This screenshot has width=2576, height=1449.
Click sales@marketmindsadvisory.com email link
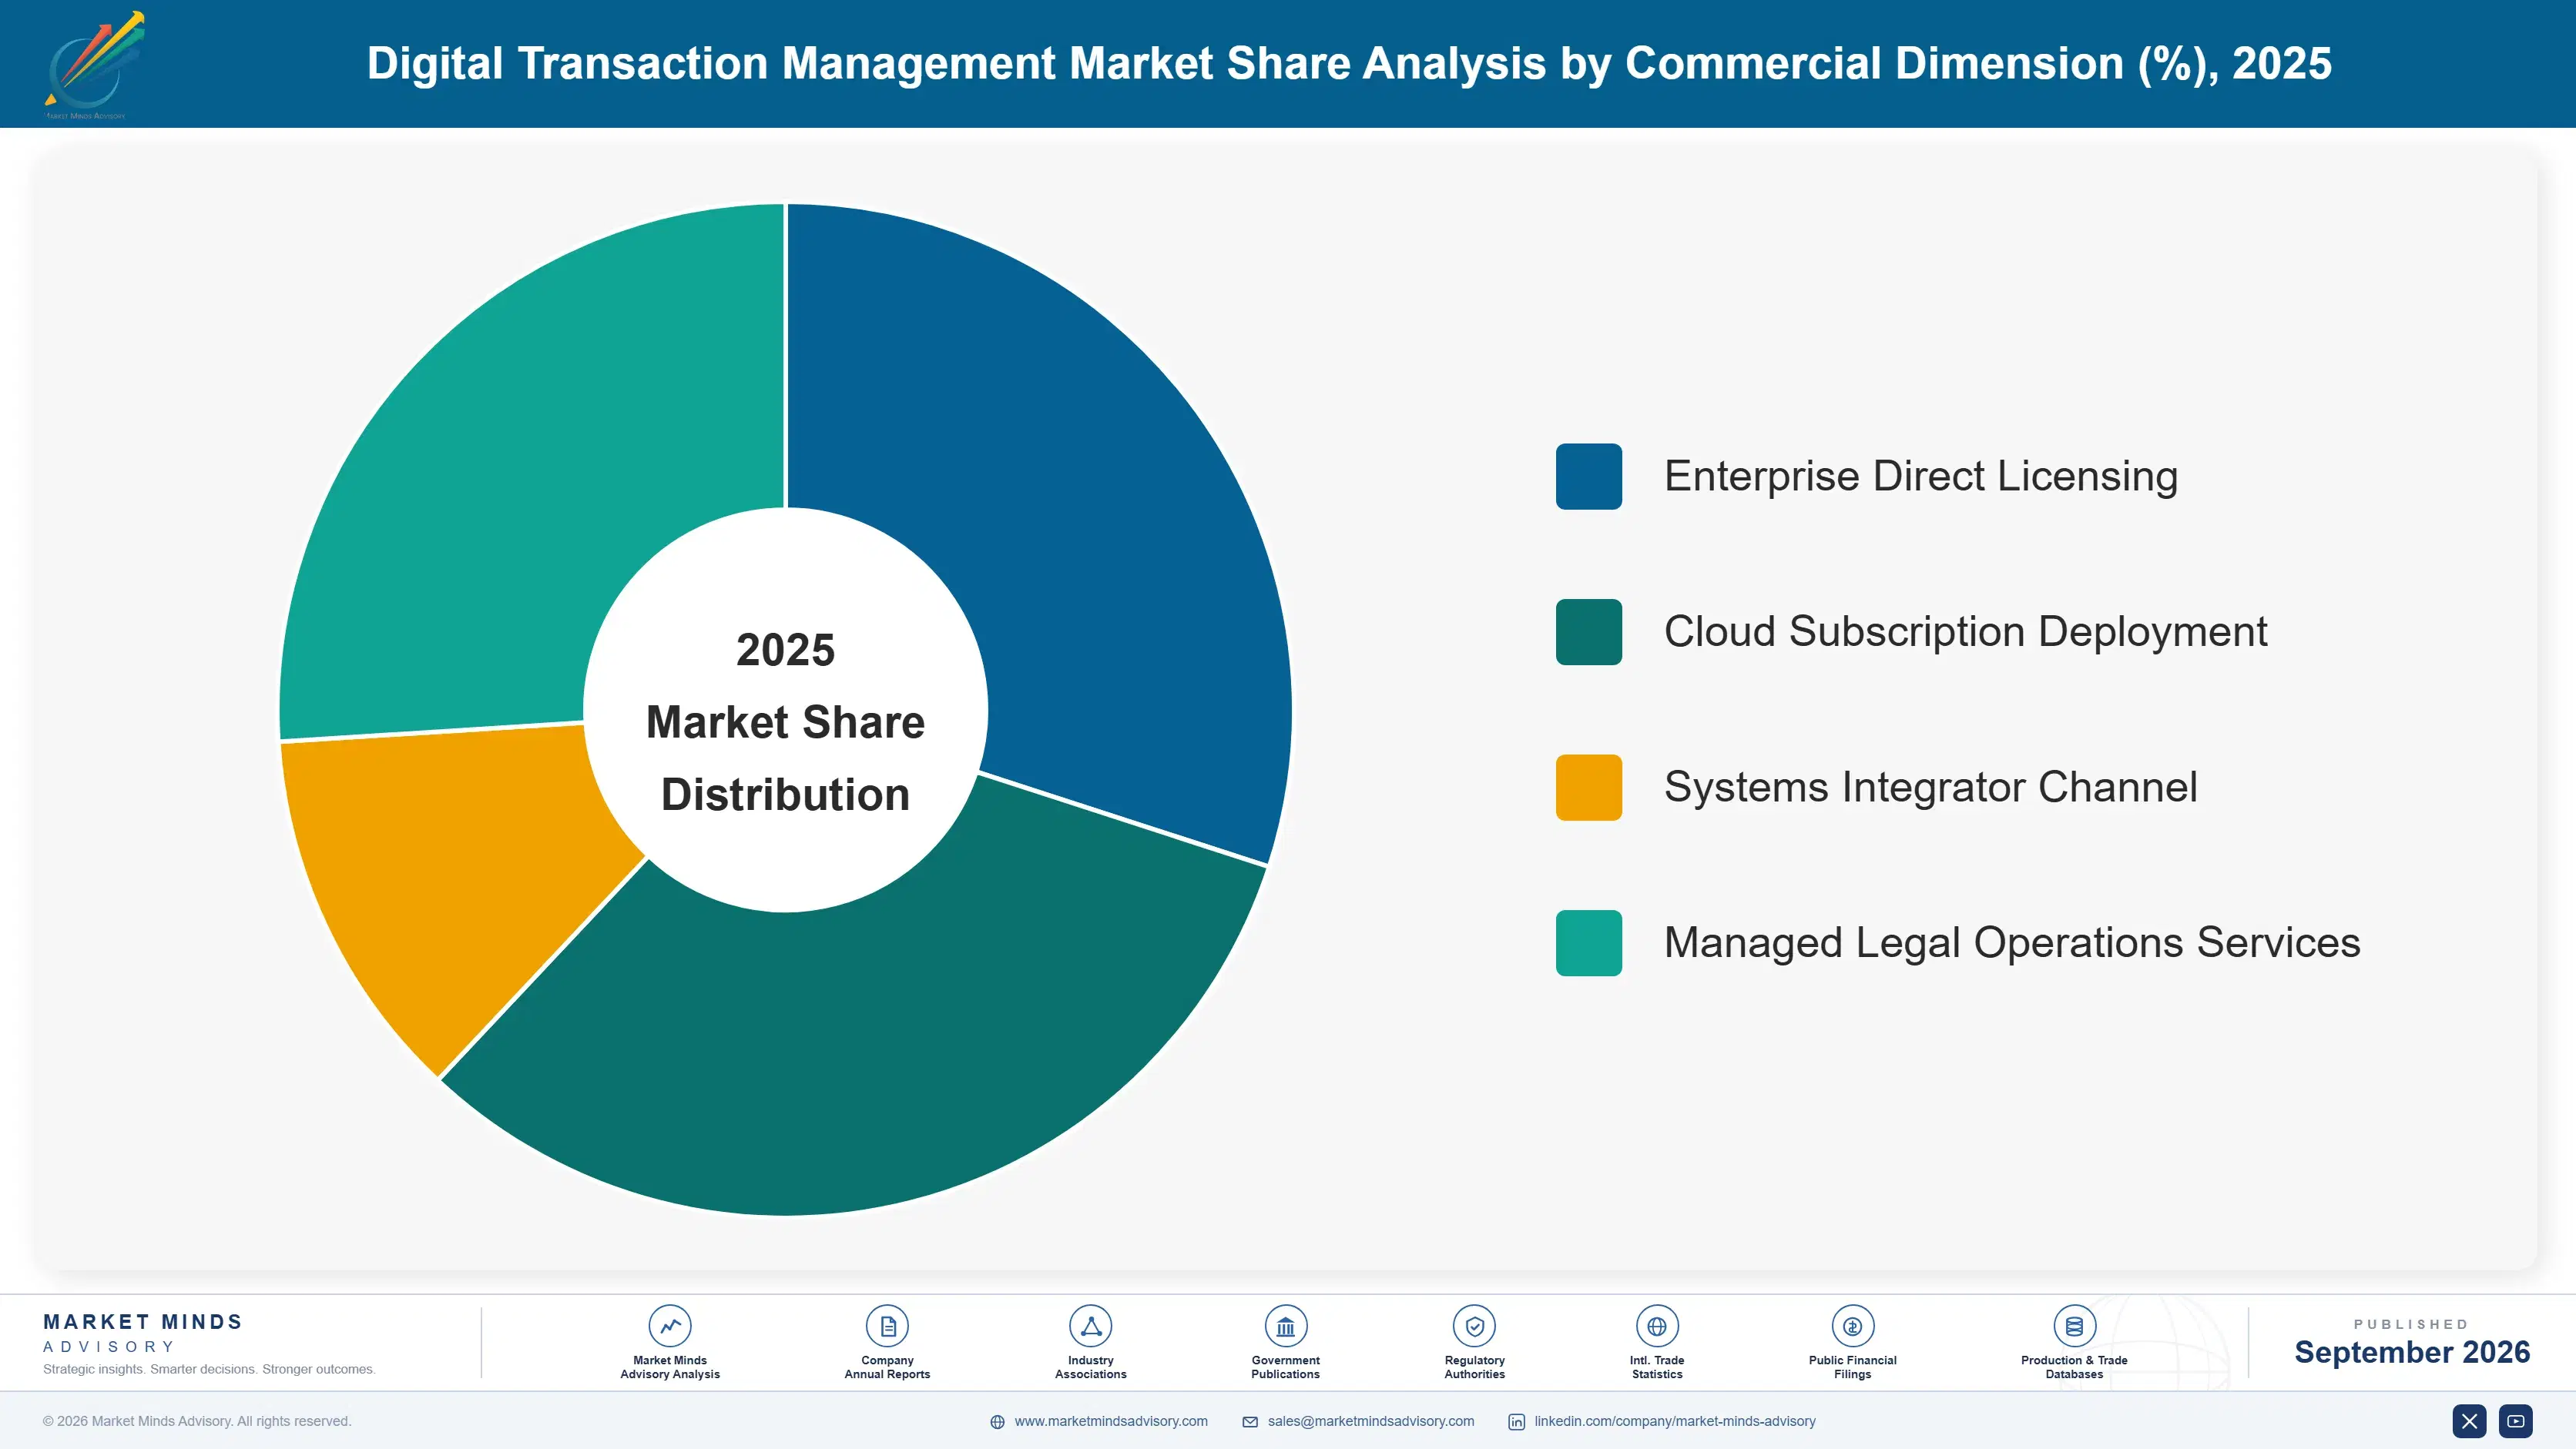pyautogui.click(x=1370, y=1421)
